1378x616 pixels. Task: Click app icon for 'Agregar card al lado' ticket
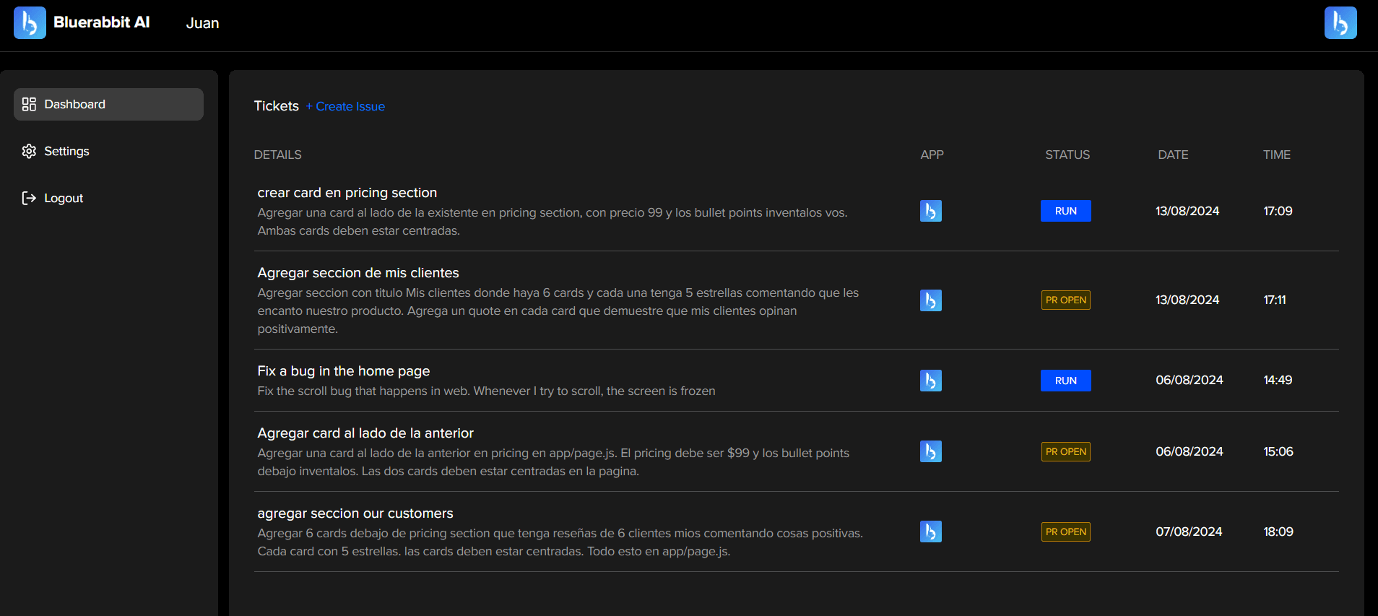tap(930, 451)
